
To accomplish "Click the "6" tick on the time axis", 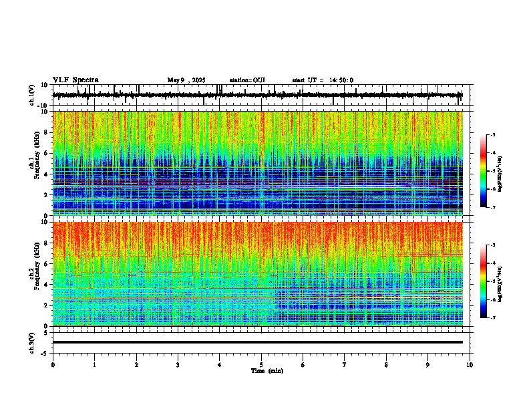I will [303, 365].
